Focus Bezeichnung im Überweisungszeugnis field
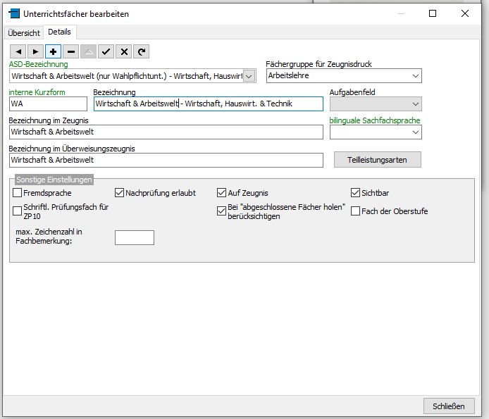489x419 pixels. coord(166,160)
